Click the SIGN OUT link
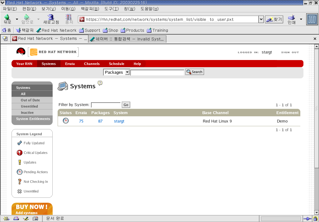 (x=290, y=52)
